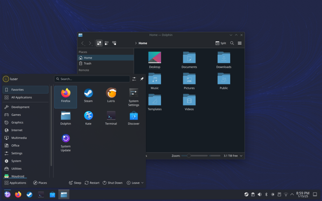
Task: Open Discover software center in launcher
Action: [134, 118]
